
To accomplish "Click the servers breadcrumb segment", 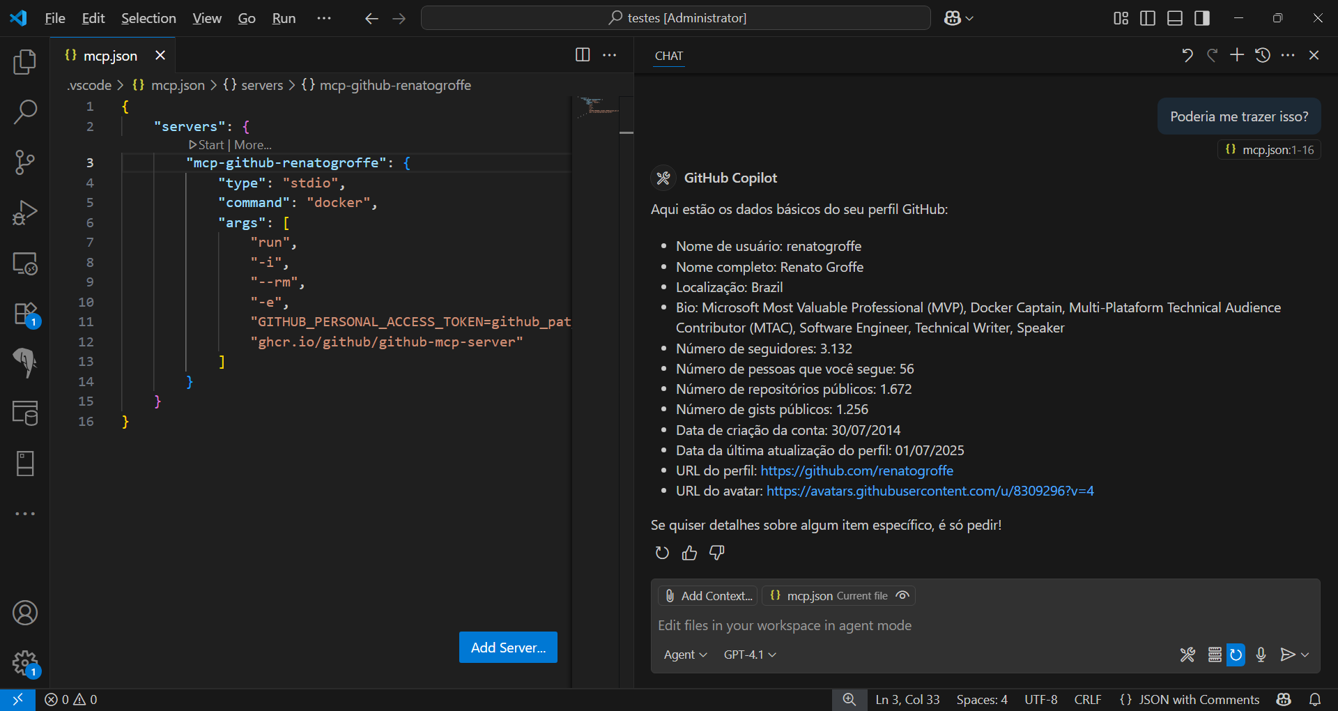I will 253,85.
